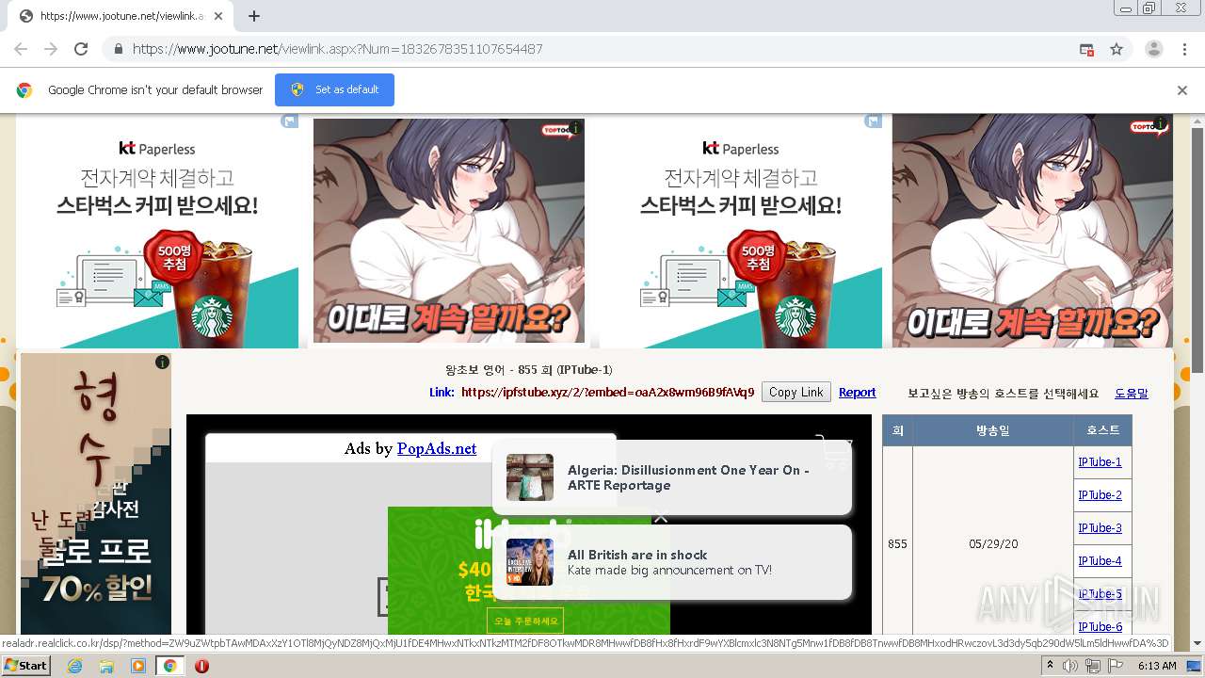This screenshot has height=678, width=1205.
Task: Select host IPTube-6
Action: 1100,627
